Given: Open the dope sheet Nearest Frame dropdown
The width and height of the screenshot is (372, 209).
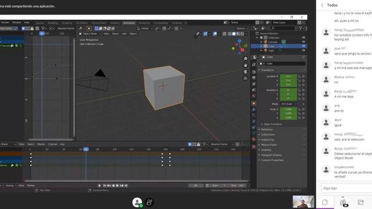Looking at the screenshot, I should point(221,144).
